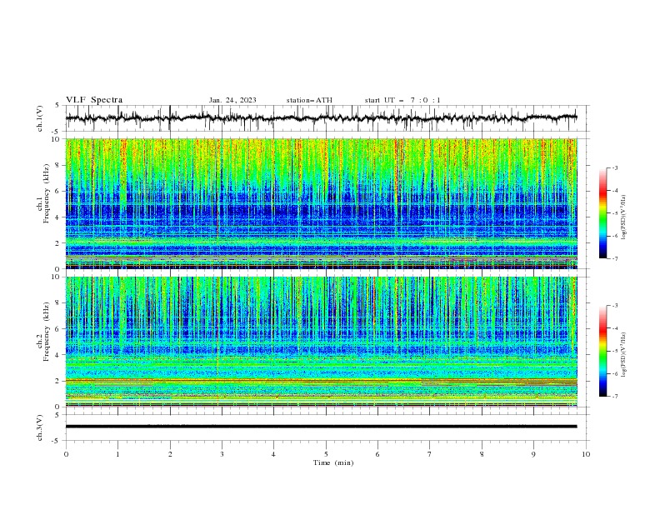Click the ch.2 color bar "log(PSD)(V²/Hz)" label
This screenshot has width=660, height=510.
[624, 354]
